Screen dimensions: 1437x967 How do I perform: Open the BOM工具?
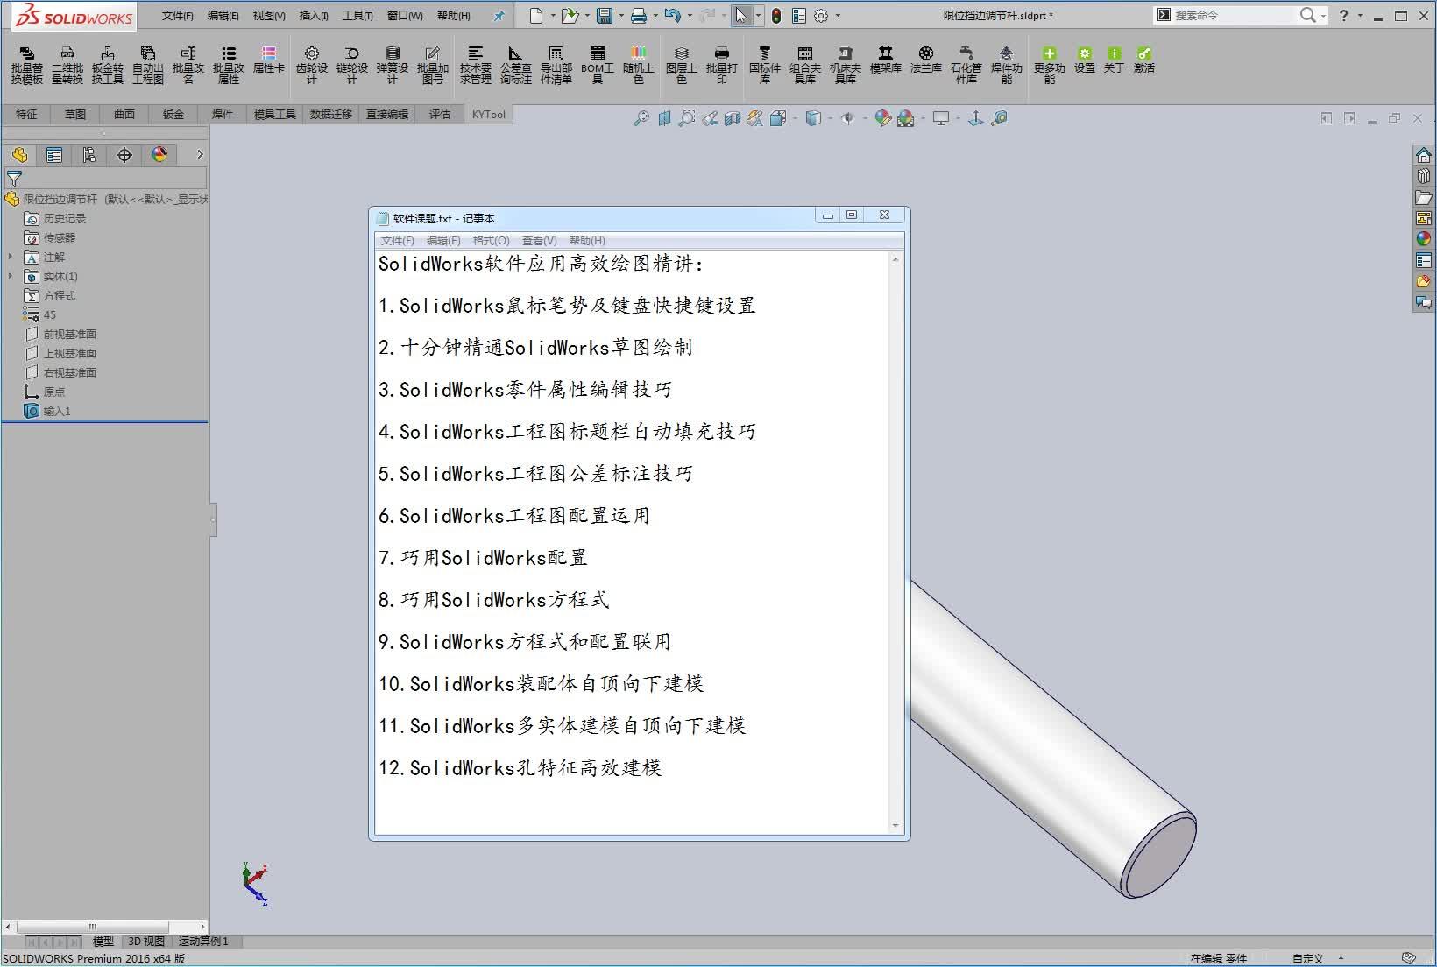597,66
